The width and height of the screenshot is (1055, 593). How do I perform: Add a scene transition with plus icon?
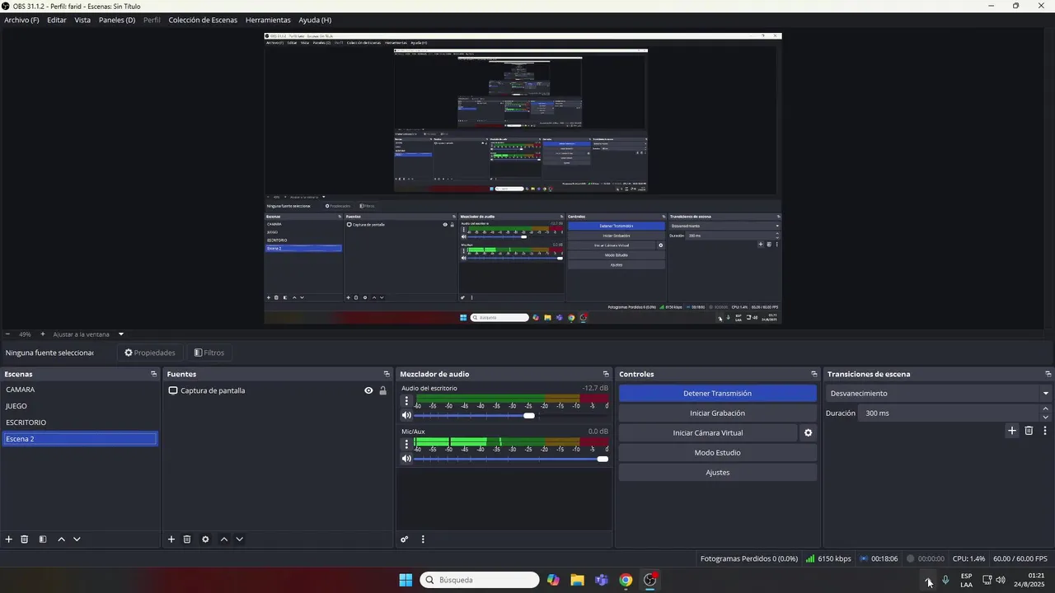coord(1012,431)
